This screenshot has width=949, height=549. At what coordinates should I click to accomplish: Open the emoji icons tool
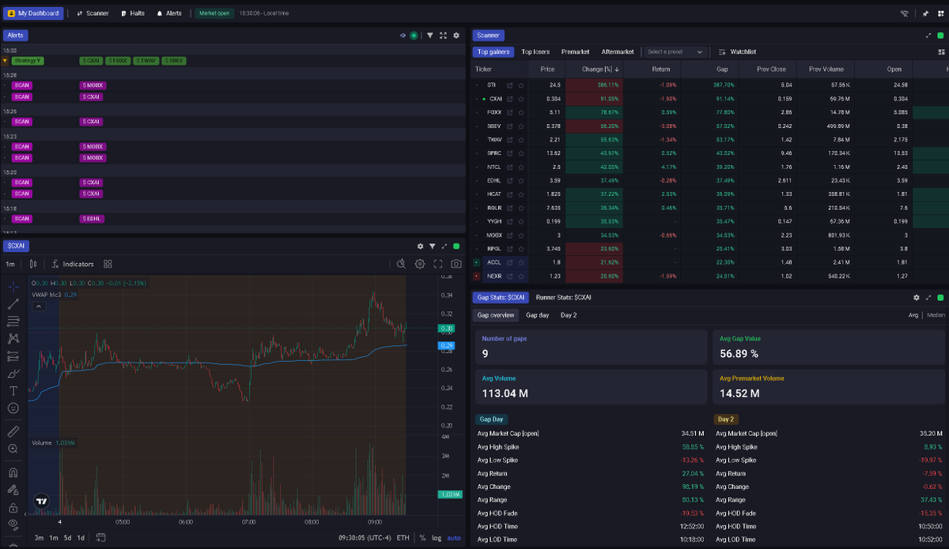[13, 408]
